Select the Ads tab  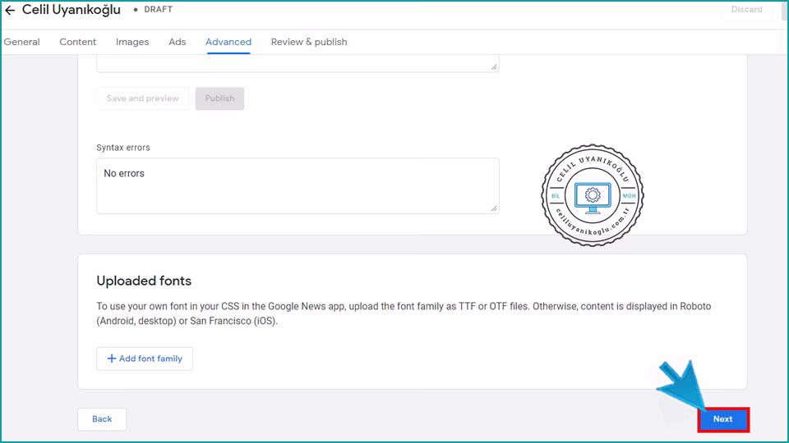tap(178, 42)
